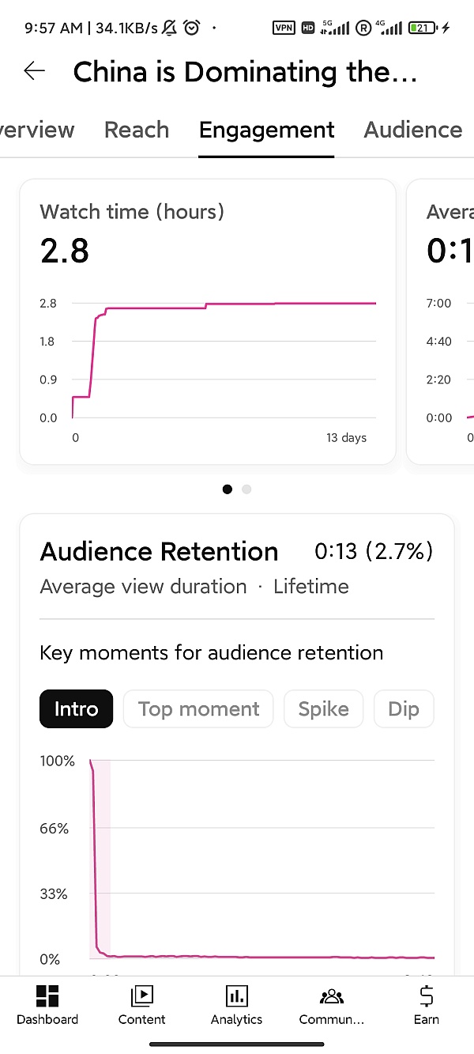Open the Dashboard icon in bottom bar

(47, 995)
